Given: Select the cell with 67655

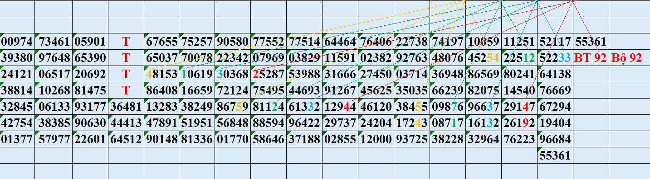Looking at the screenshot, I should click(161, 42).
